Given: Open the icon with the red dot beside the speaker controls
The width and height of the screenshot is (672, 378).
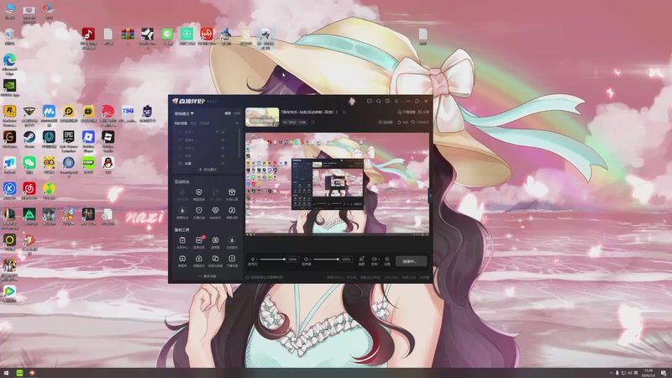Looking at the screenshot, I should 361,260.
